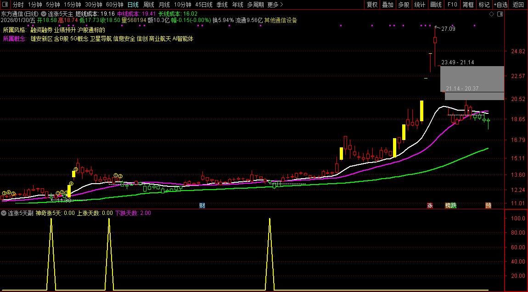Click the 榜跌 marker on timeline
Image resolution: width=528 pixels, height=292 pixels.
(450, 205)
